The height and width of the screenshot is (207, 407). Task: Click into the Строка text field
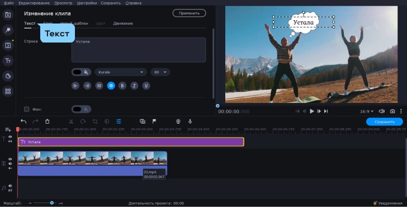139,50
